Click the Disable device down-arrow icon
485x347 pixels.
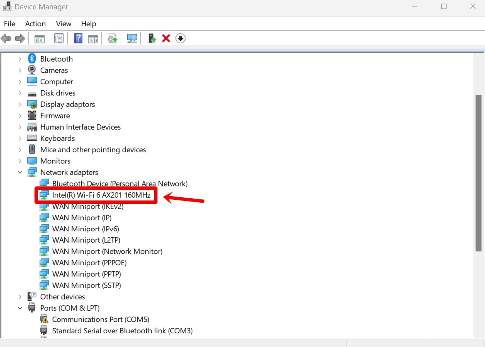point(180,38)
